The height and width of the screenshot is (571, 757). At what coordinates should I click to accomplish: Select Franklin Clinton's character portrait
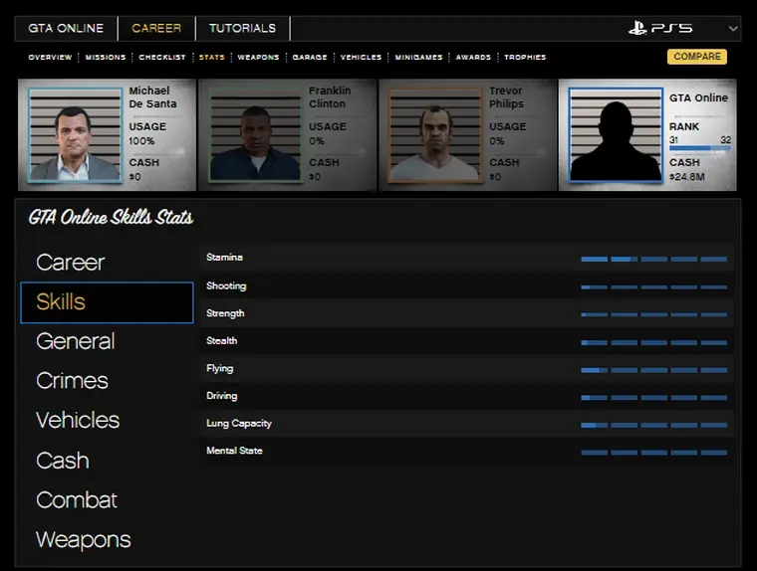[256, 135]
